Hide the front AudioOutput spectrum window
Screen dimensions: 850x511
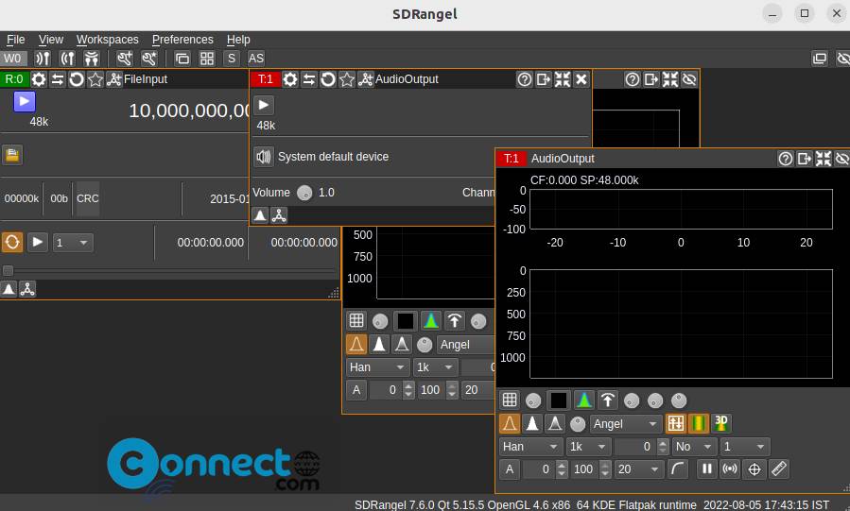pos(841,159)
